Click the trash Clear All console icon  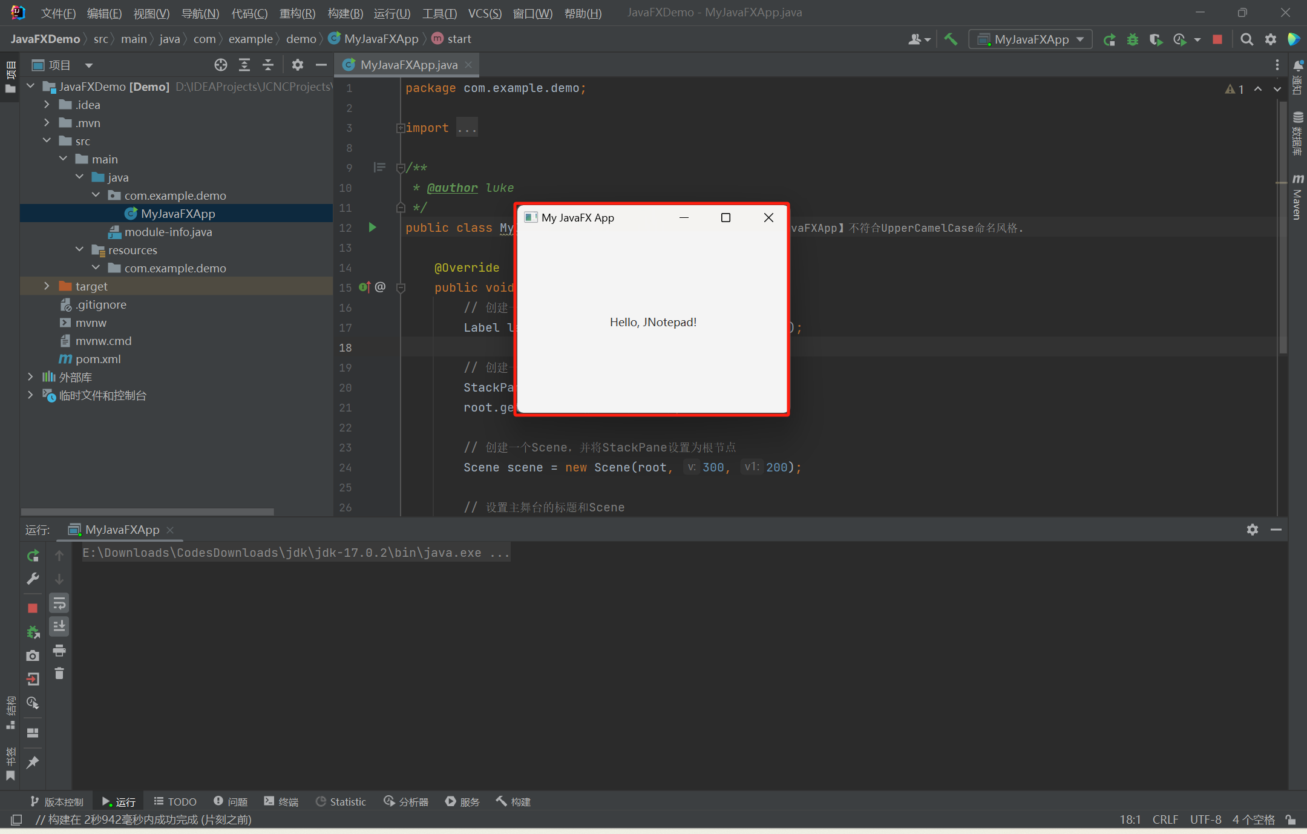[x=59, y=674]
